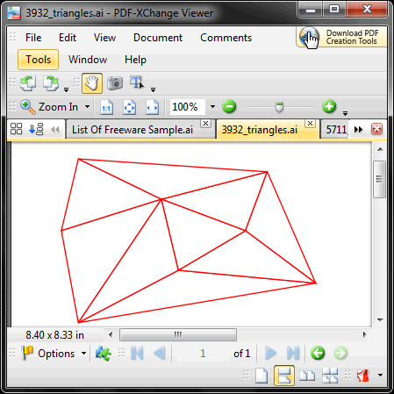The width and height of the screenshot is (394, 394).
Task: Click the green plus zoom in button
Action: coord(329,106)
